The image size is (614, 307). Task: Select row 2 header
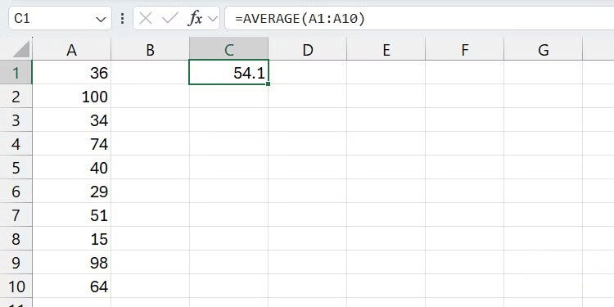[16, 97]
